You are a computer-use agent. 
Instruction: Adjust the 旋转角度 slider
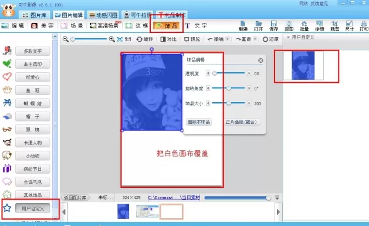tap(228, 88)
